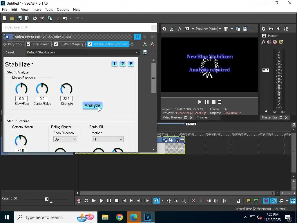Open the Tools menu
Viewport: 297px width, 223px height.
(49, 10)
